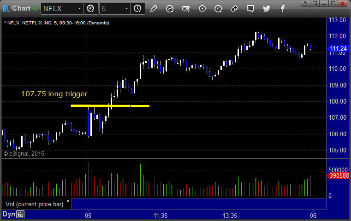The image size is (351, 221).
Task: Expand the 5 interval dropdown
Action: (126, 9)
